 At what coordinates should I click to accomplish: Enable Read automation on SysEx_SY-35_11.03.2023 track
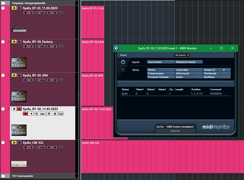point(49,13)
